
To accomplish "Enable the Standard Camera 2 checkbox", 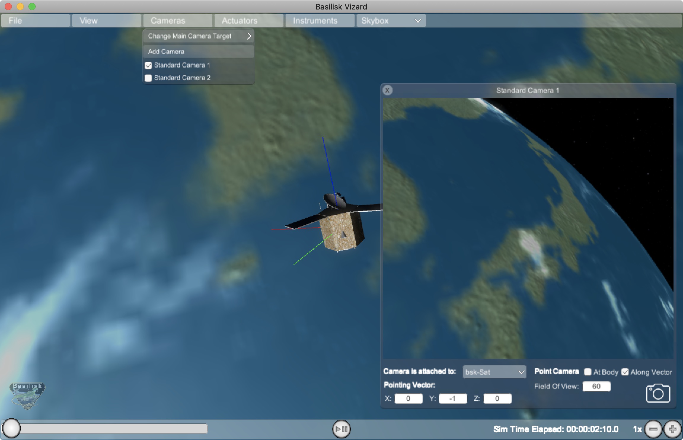I will pos(148,78).
